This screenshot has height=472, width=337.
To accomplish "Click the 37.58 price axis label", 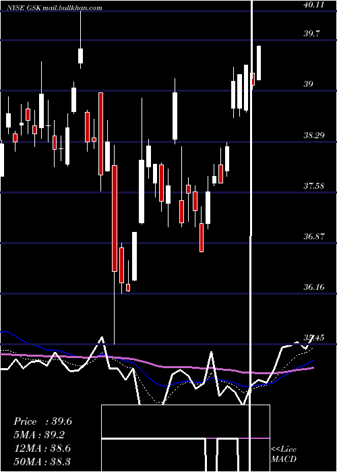I will coord(314,185).
